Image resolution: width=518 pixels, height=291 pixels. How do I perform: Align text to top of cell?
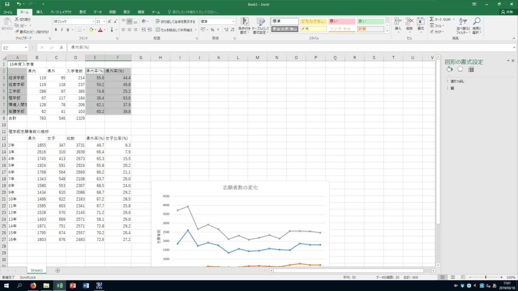[x=123, y=21]
